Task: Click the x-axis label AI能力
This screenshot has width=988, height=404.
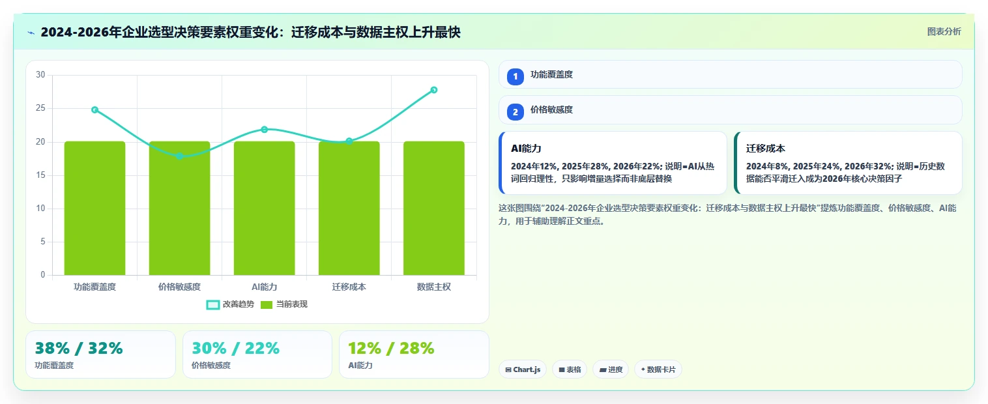Action: 264,287
